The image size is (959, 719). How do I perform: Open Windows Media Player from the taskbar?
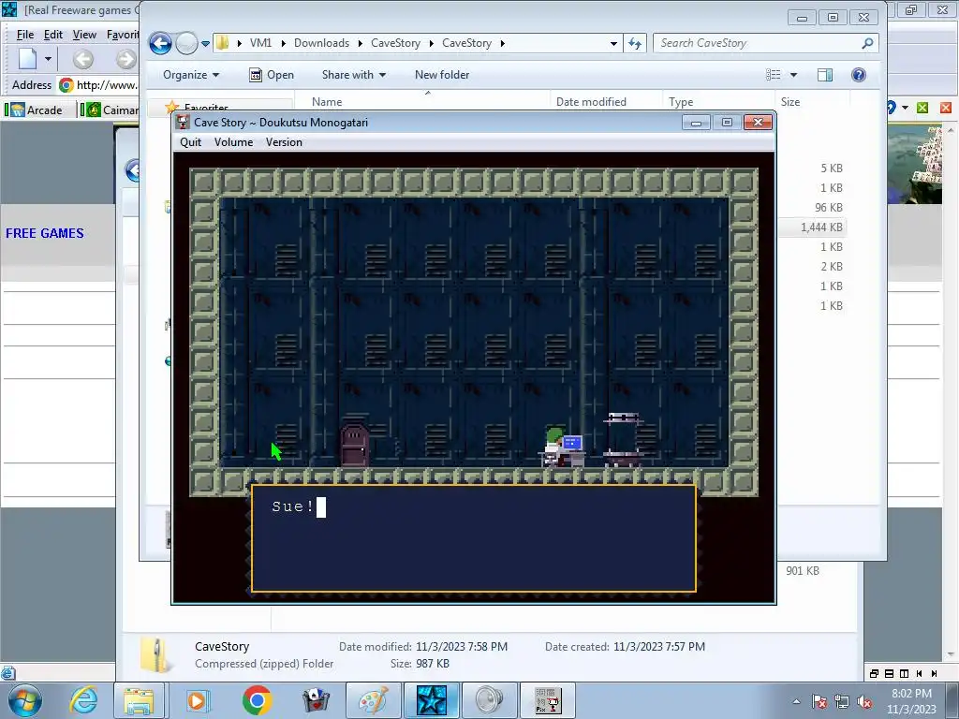tap(197, 700)
